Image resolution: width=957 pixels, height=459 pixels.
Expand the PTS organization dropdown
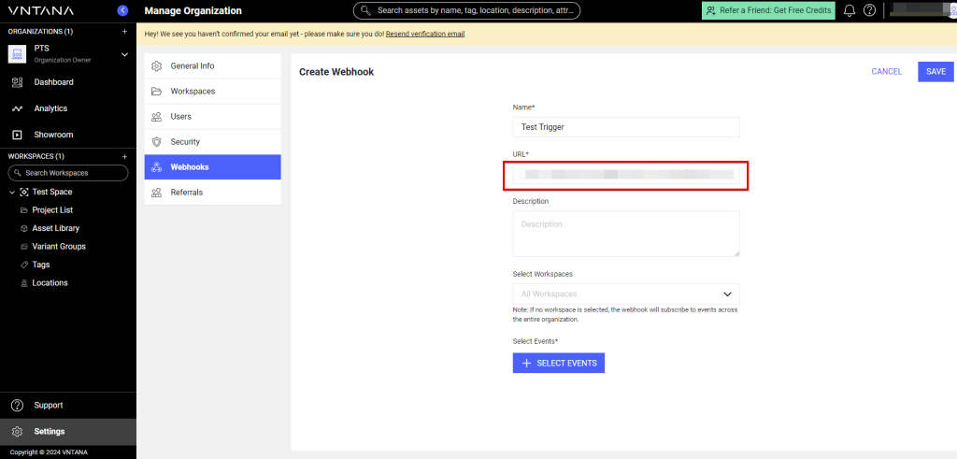[124, 55]
